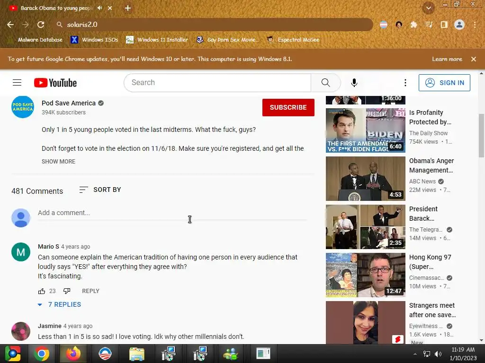Screen dimensions: 485x363
Task: Open ABC News channel name
Action: pyautogui.click(x=422, y=181)
